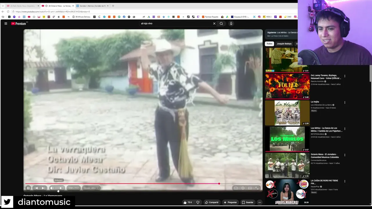Open options menu for the 'Volver' video

pos(345,76)
